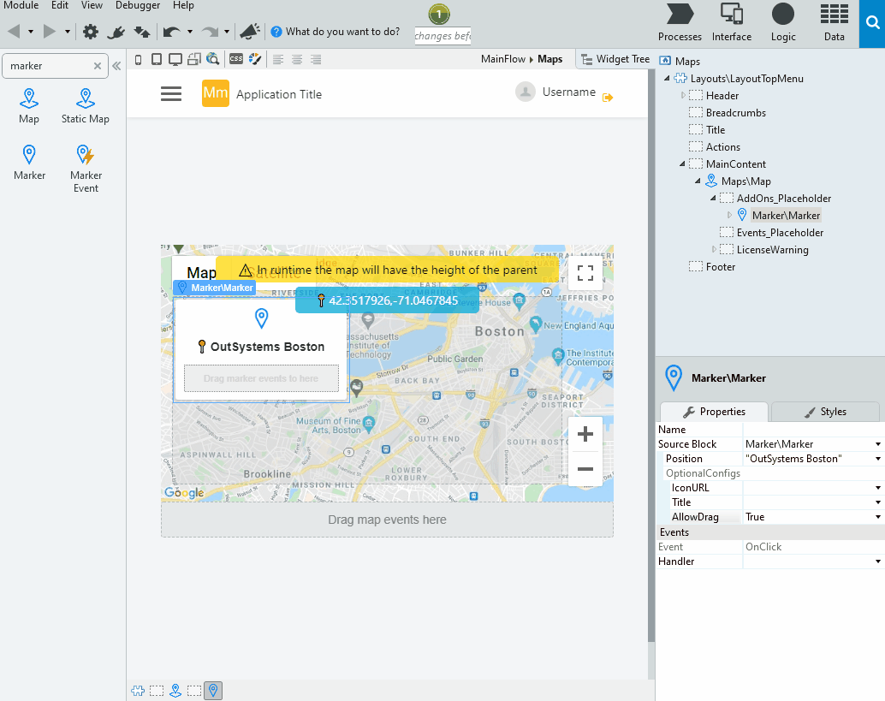Open the Interface layer
The image size is (885, 701).
pyautogui.click(x=732, y=22)
